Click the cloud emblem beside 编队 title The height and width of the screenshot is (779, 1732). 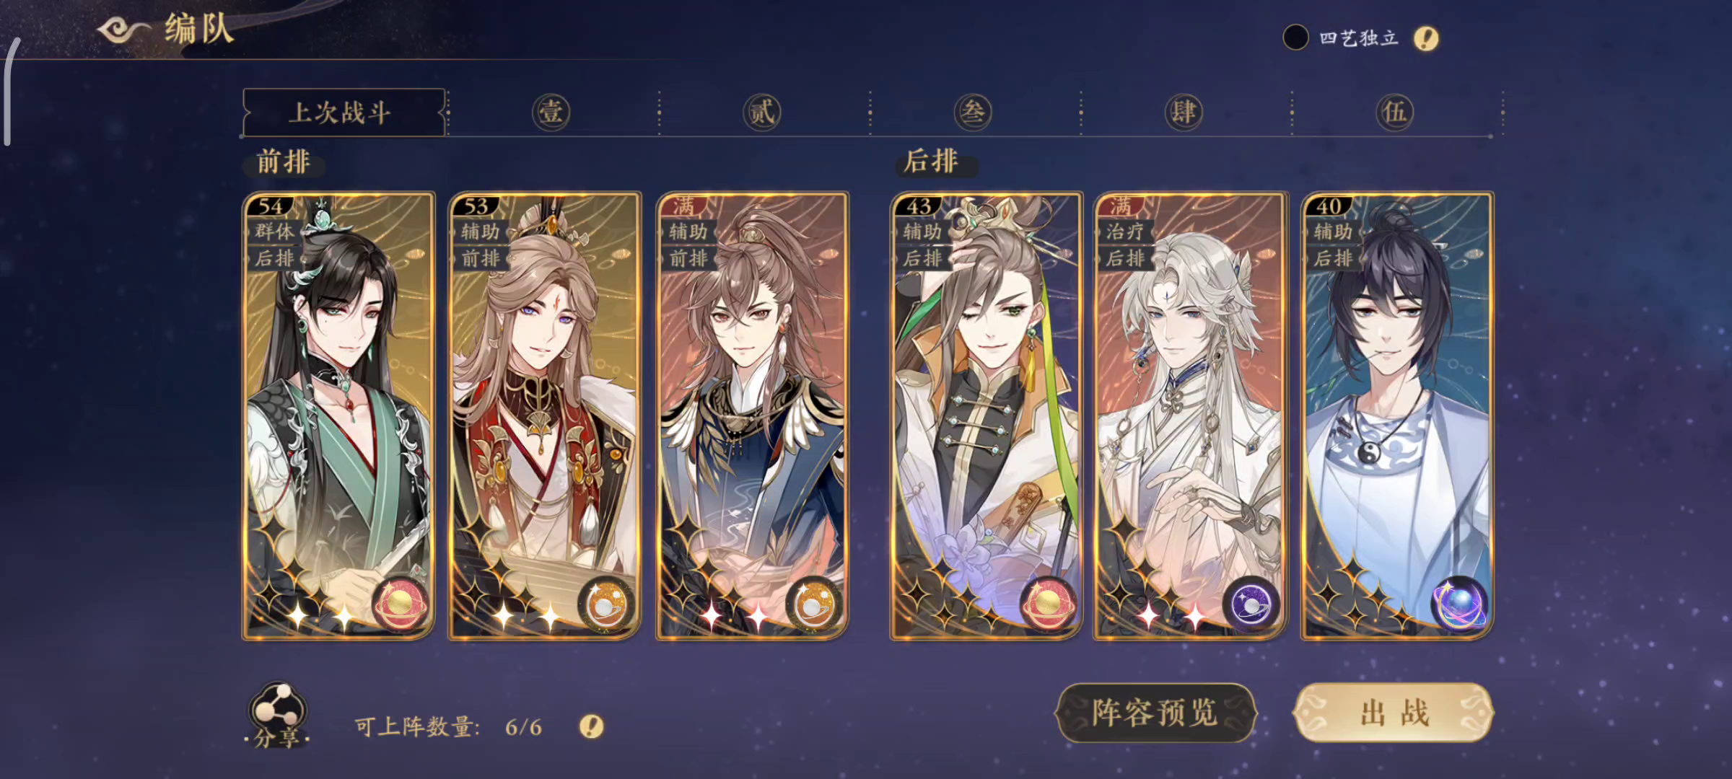tap(123, 30)
